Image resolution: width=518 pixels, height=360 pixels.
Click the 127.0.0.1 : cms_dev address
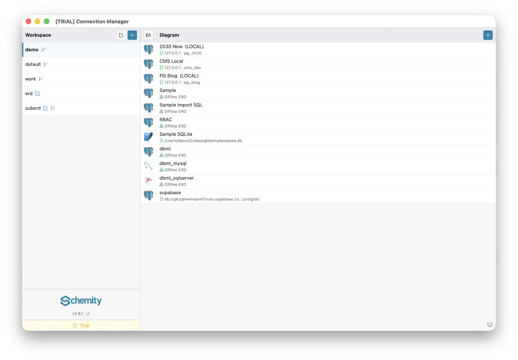point(183,68)
